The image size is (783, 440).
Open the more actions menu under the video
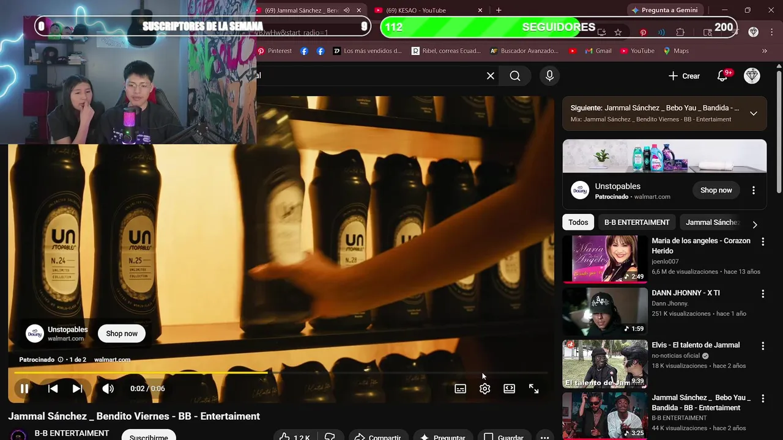[x=544, y=436]
